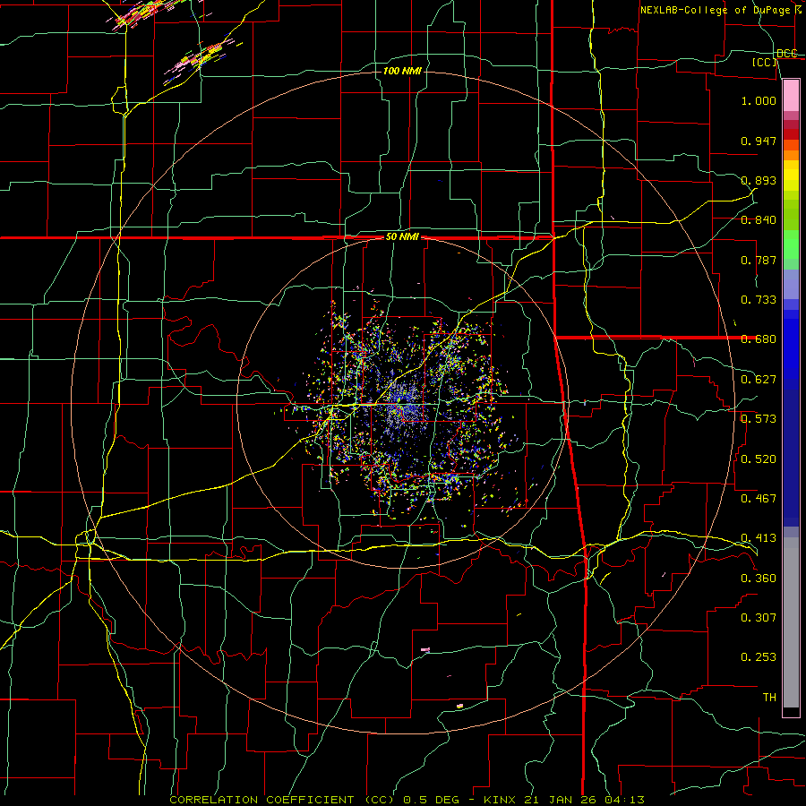The height and width of the screenshot is (806, 806).
Task: Select the 0.573 scale value
Action: pos(759,419)
